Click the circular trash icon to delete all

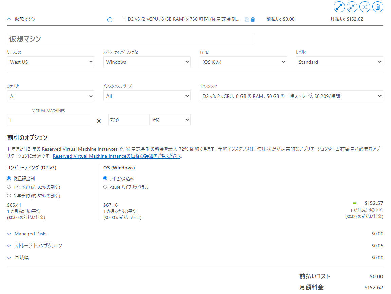(378, 7)
